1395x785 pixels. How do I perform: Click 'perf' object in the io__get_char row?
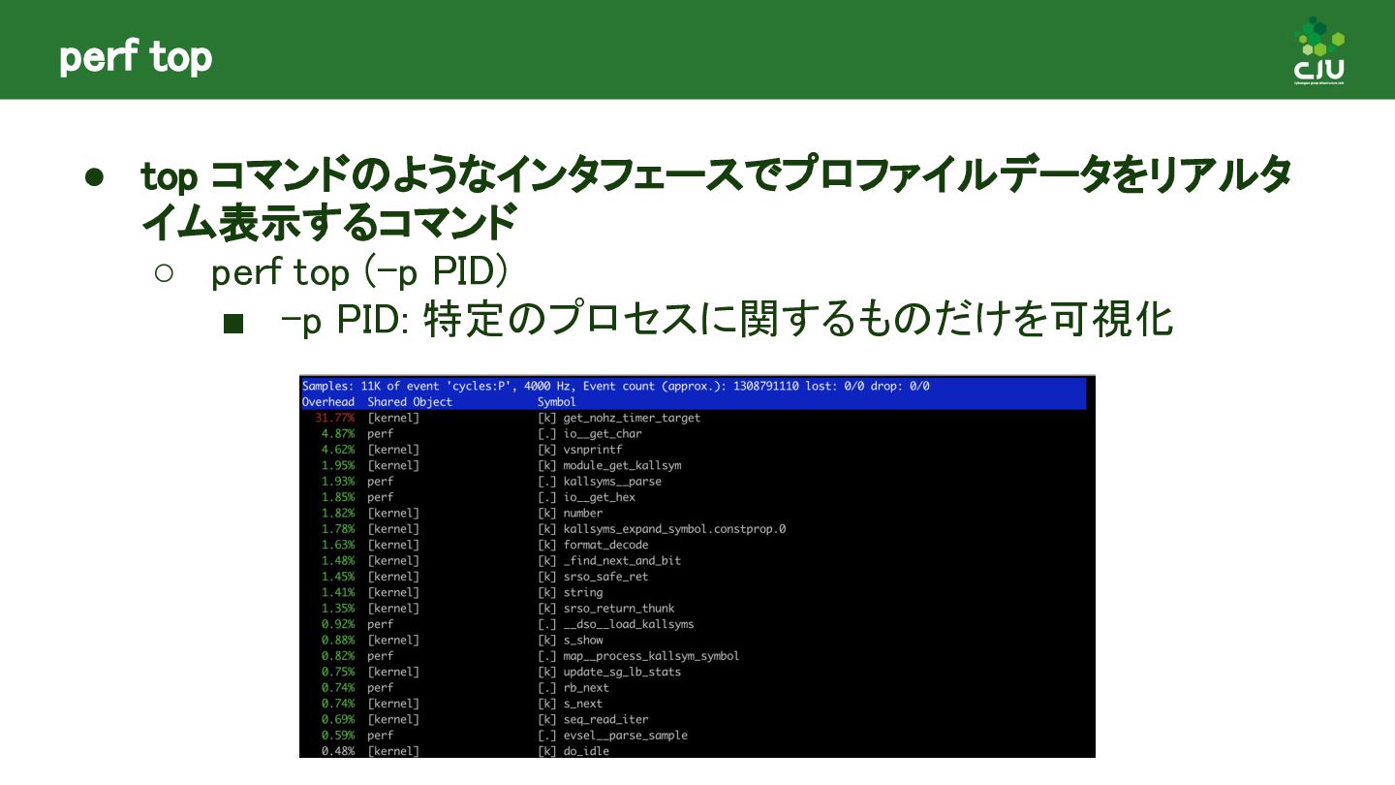(381, 433)
